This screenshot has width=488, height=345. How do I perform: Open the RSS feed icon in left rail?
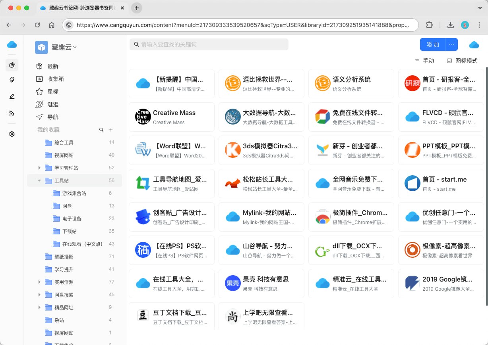pyautogui.click(x=12, y=113)
